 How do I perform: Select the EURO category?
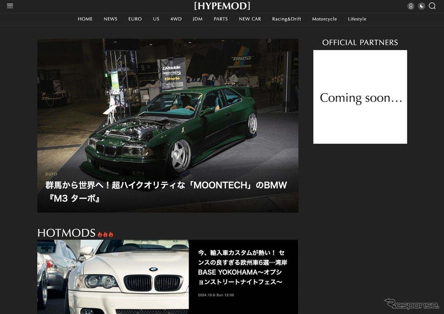tap(135, 19)
